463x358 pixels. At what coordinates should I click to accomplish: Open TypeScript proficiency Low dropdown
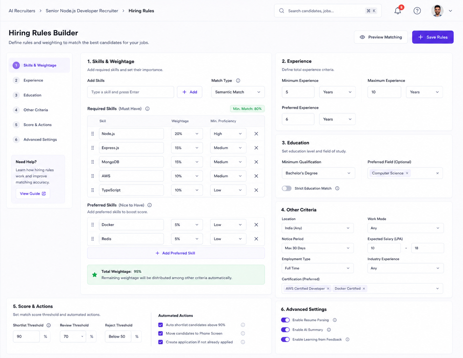coord(228,190)
